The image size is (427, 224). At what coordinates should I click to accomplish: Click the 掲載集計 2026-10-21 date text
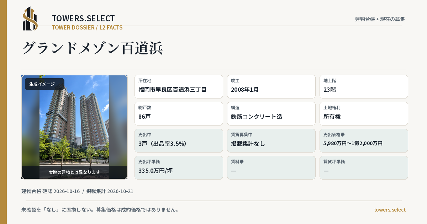(x=110, y=191)
